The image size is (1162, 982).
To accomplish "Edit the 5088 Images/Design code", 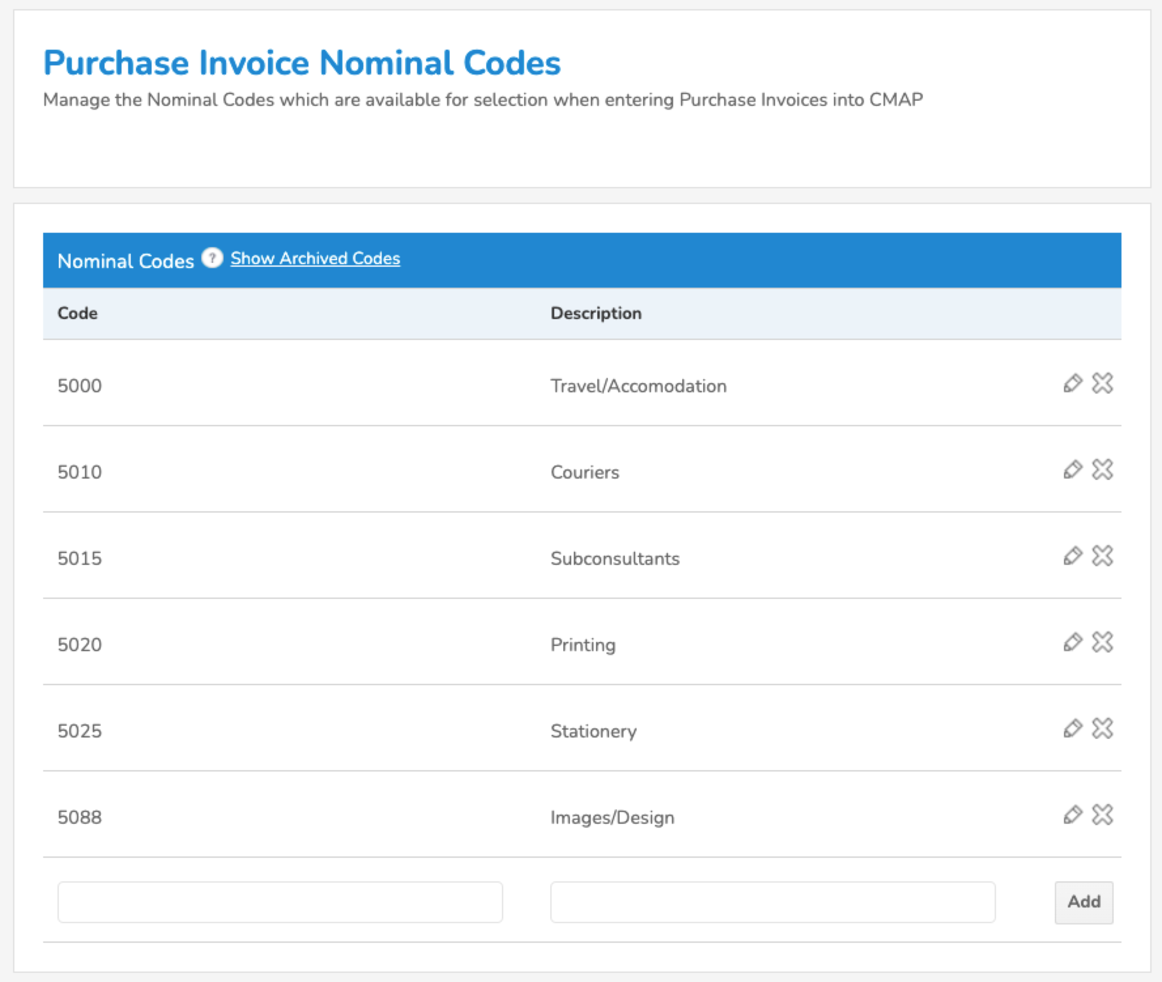I will click(x=1072, y=815).
